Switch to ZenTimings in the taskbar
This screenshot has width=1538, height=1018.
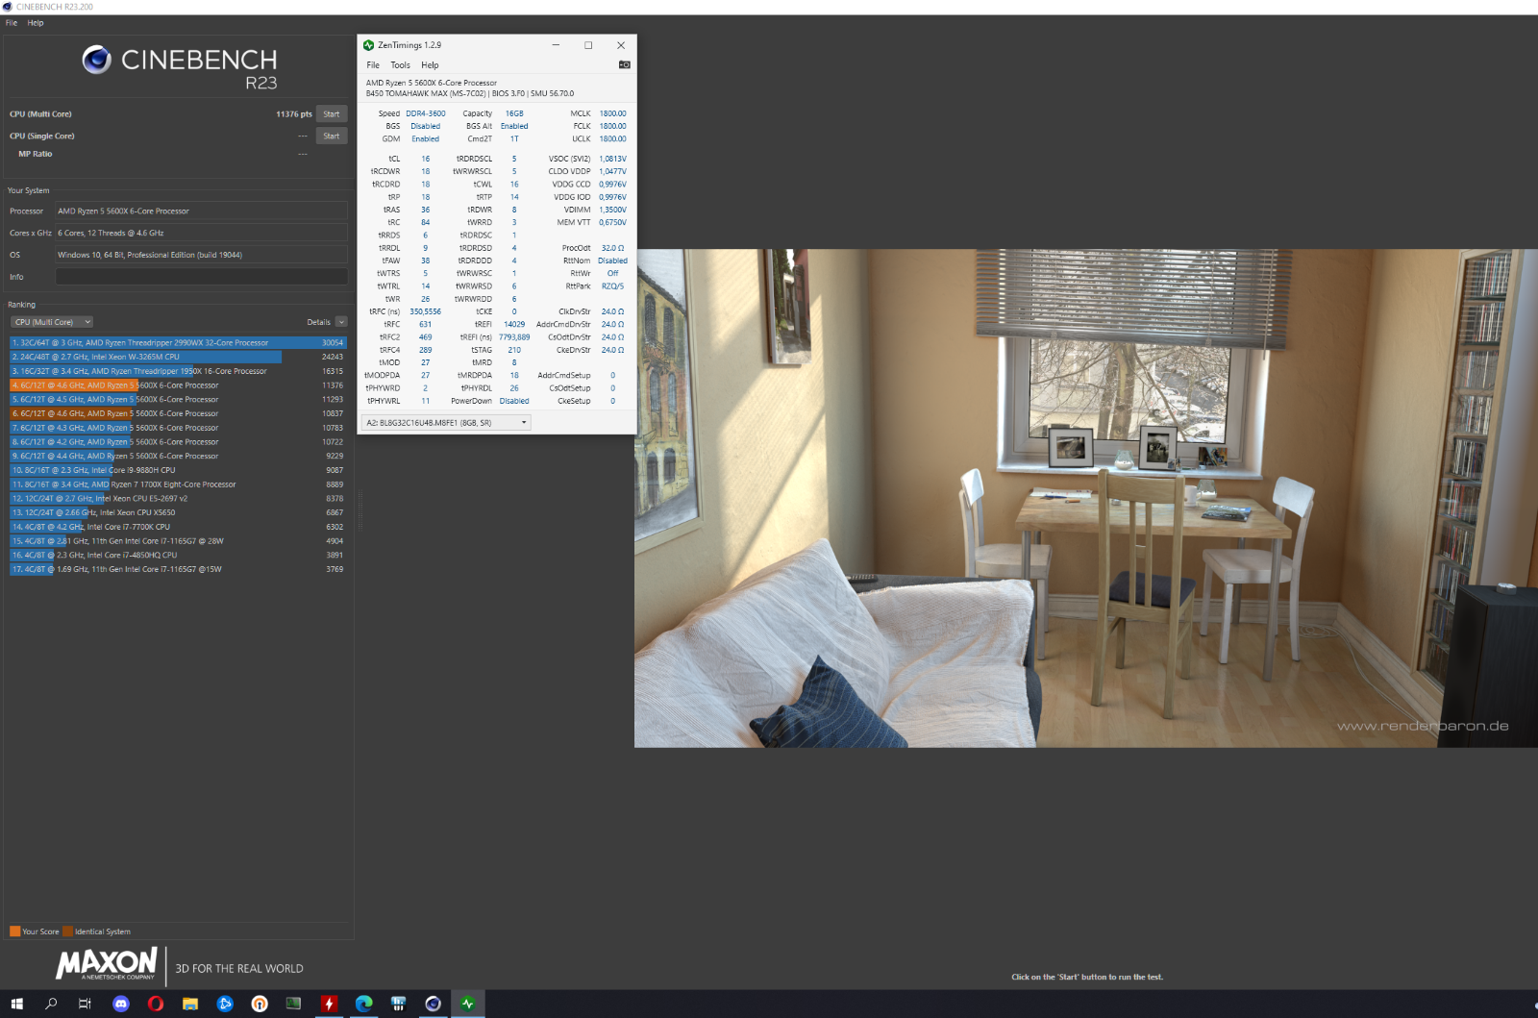point(468,1004)
